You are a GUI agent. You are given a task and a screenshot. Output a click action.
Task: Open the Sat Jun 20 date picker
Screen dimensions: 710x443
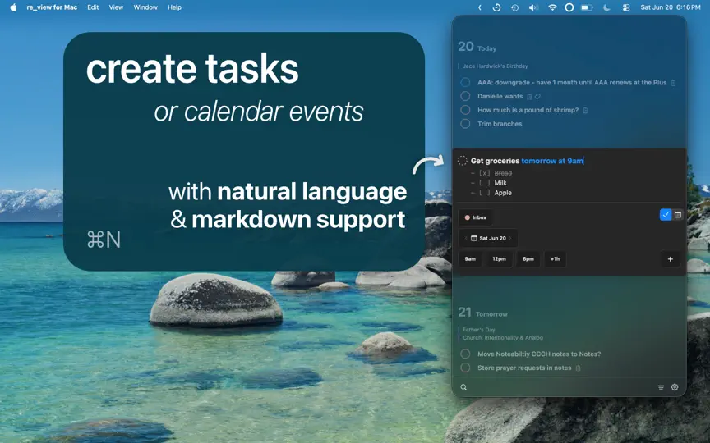488,238
